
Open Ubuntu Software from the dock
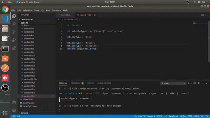point(5,58)
